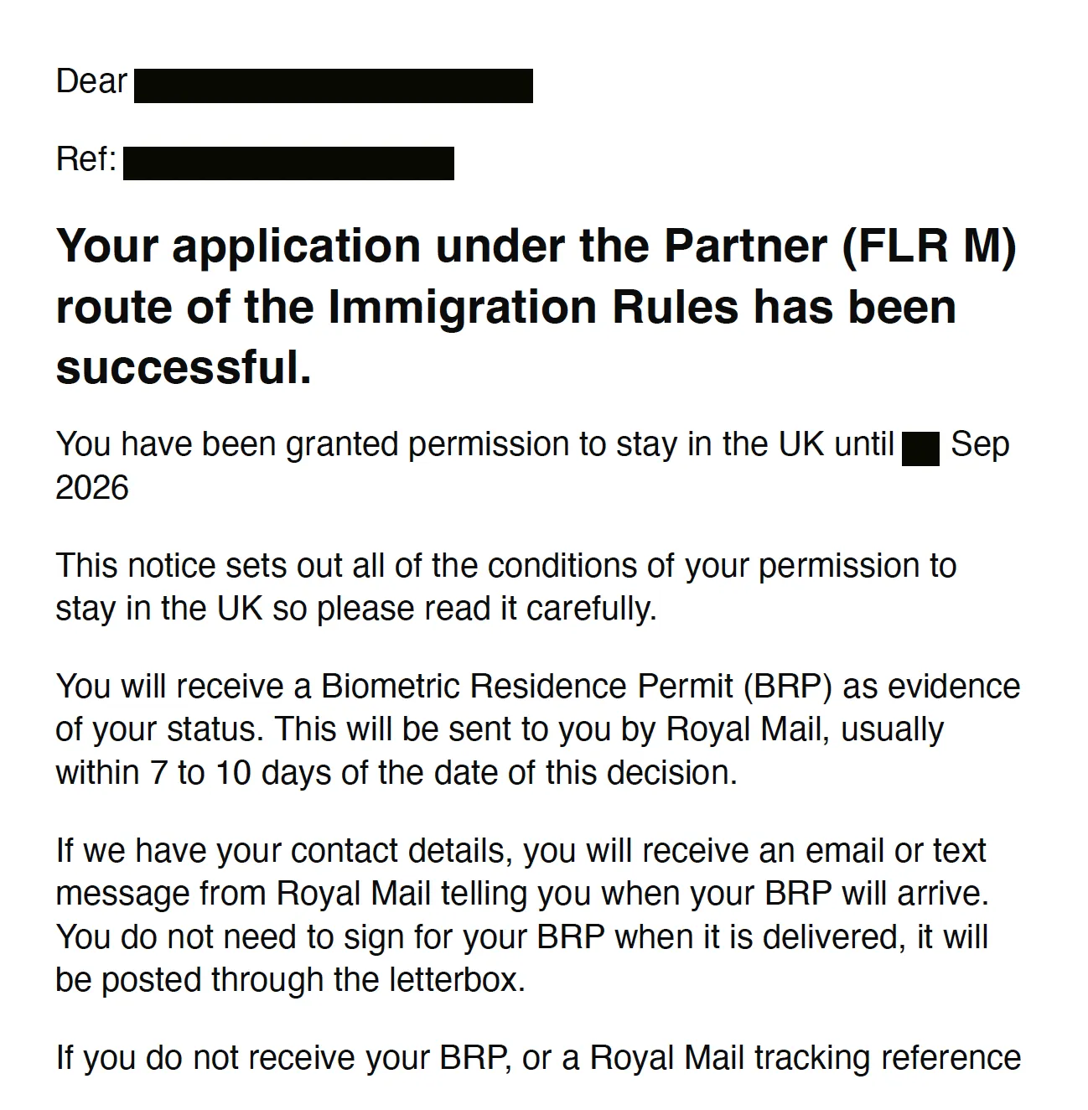Click "Immigration Rules" in the heading
The width and height of the screenshot is (1088, 1110).
(x=532, y=307)
